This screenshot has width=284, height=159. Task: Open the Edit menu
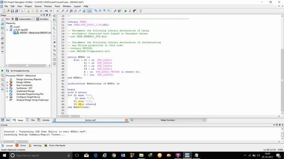(12, 6)
